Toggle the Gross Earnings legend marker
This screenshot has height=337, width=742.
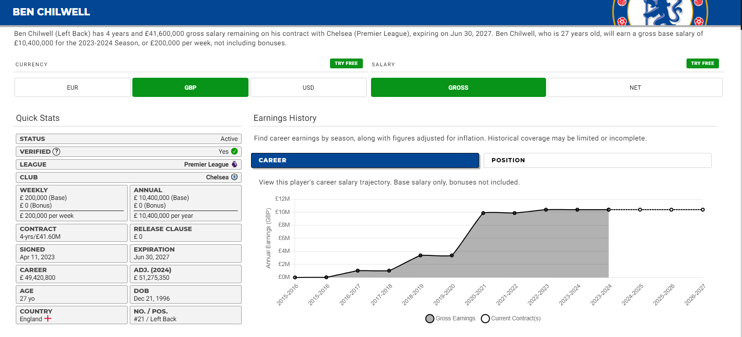(430, 319)
